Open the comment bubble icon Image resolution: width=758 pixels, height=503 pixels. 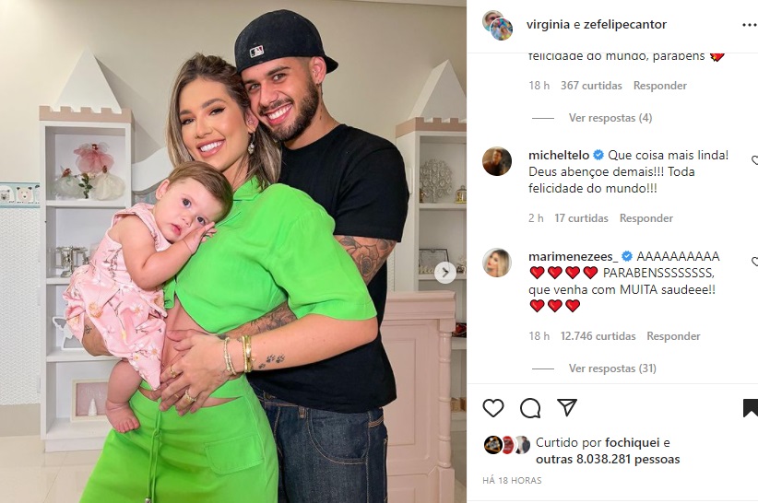530,408
